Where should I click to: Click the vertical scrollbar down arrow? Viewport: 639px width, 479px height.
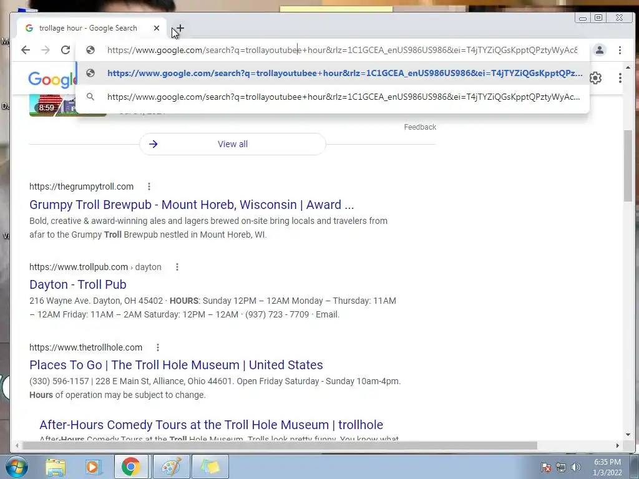pos(628,435)
